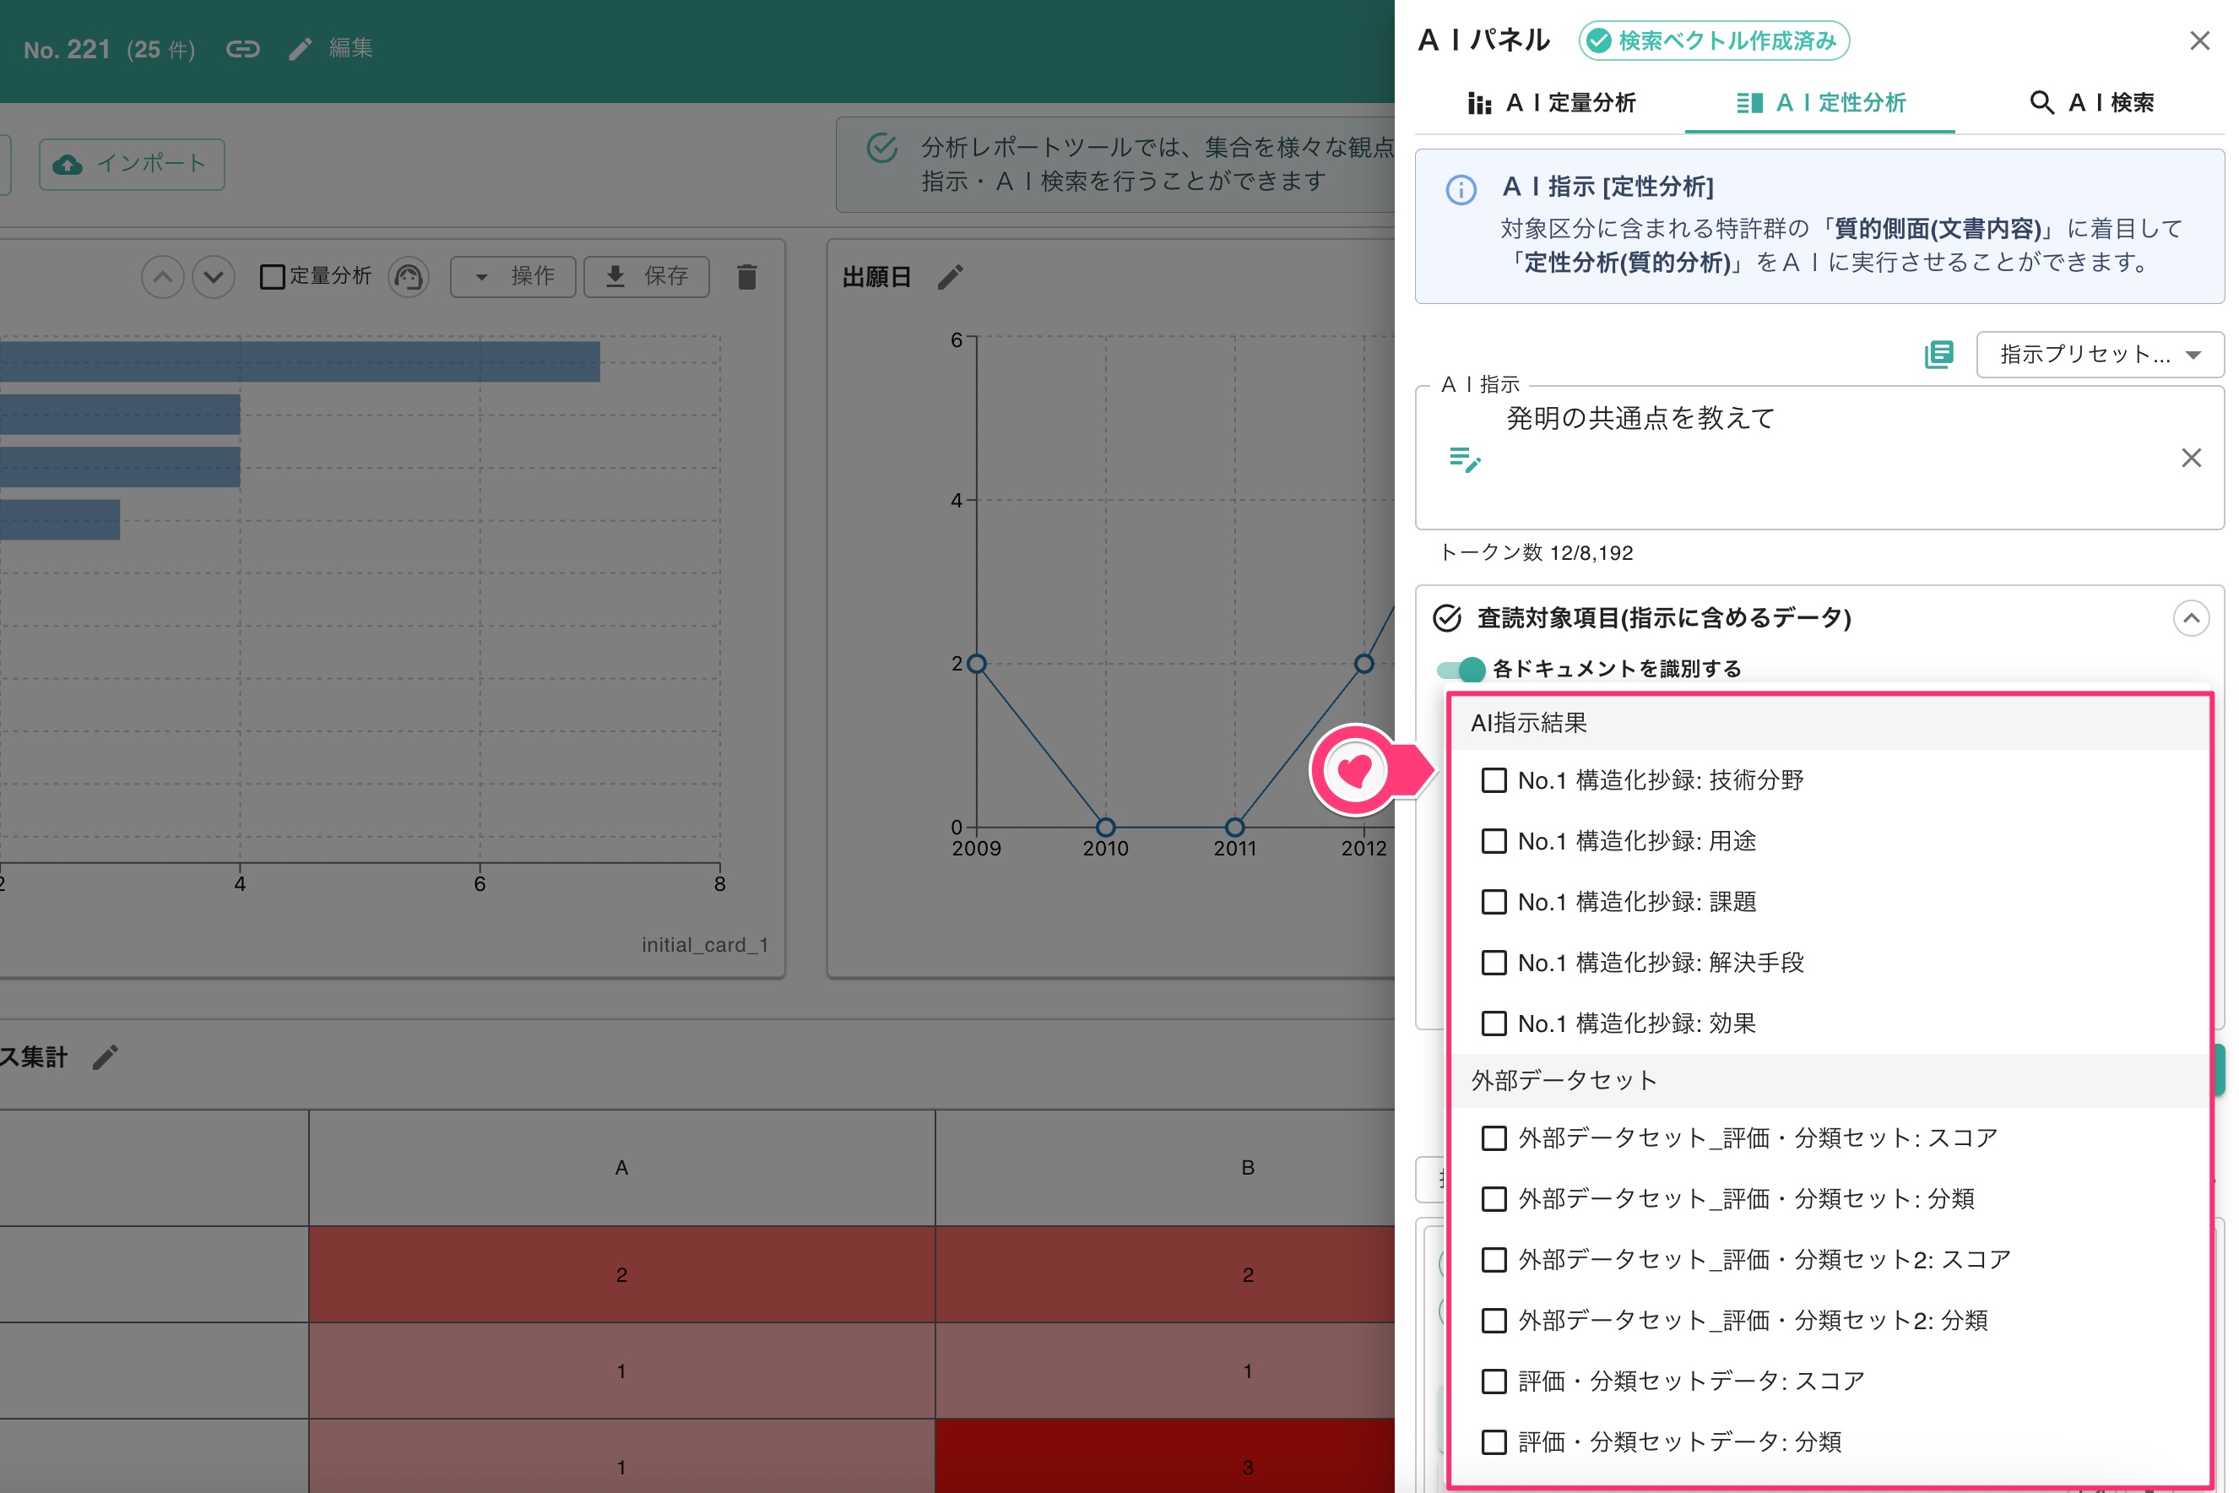Click the No. 221 title text

[67, 50]
